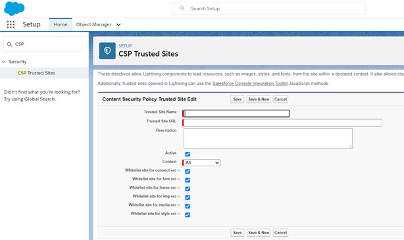
Task: Click info icon beside font-src whitelist
Action: click(x=179, y=179)
